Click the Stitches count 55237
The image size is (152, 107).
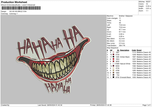pos(149,1)
